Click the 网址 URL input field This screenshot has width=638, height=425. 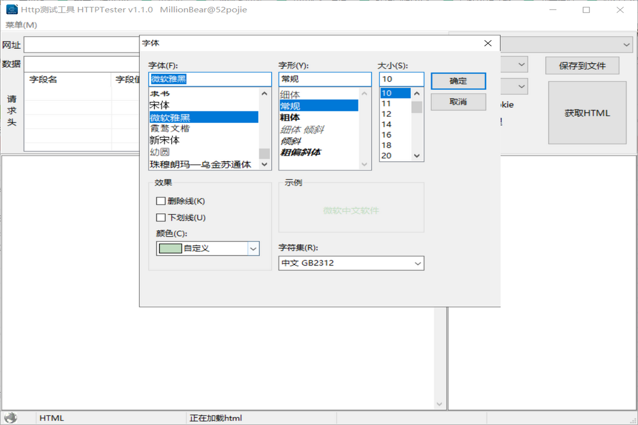(83, 44)
